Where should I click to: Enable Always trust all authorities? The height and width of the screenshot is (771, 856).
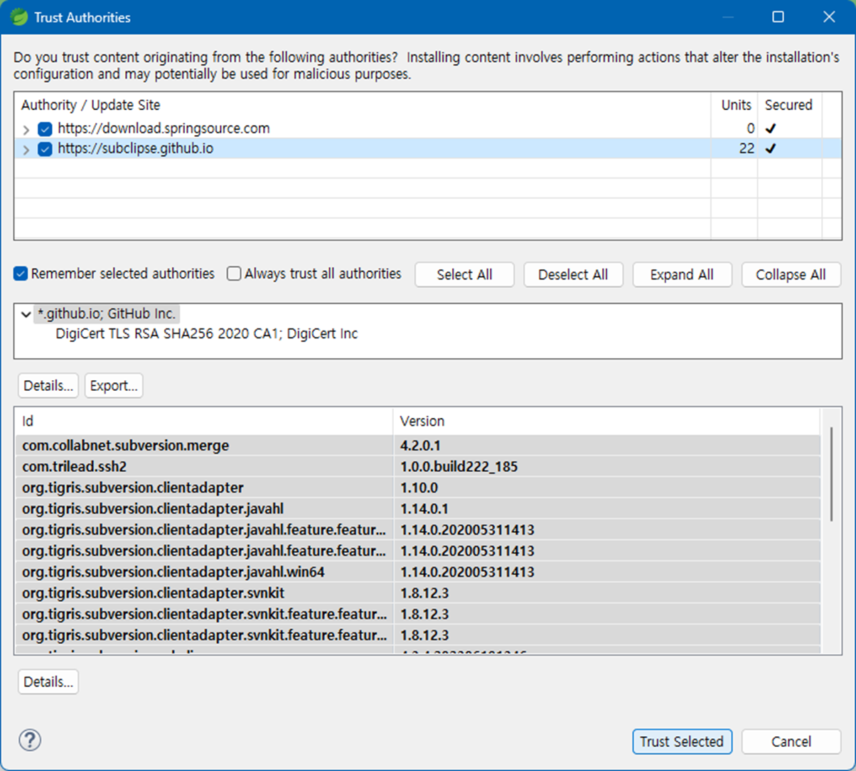pos(234,274)
